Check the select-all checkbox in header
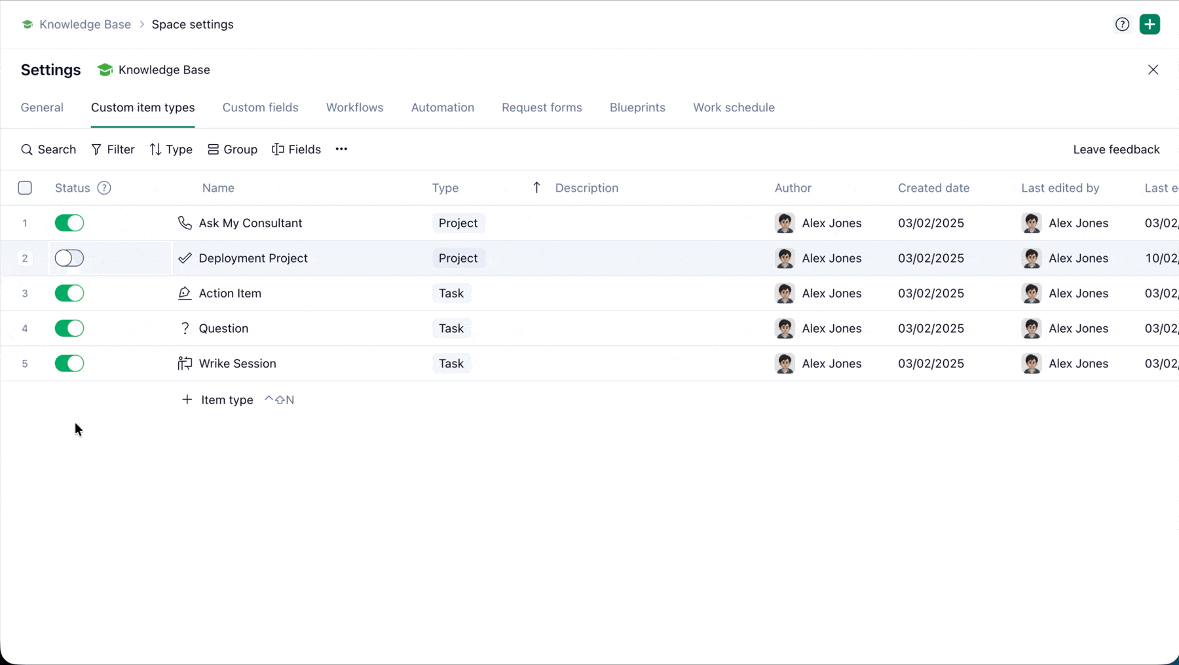Screen dimensions: 1179x665 pyautogui.click(x=25, y=188)
